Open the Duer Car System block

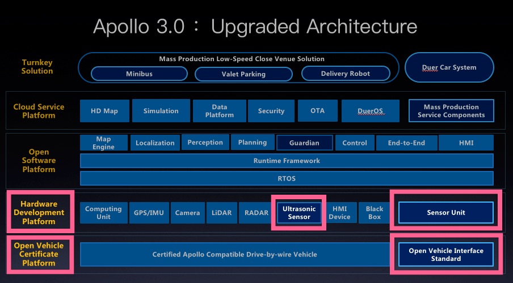pyautogui.click(x=449, y=67)
